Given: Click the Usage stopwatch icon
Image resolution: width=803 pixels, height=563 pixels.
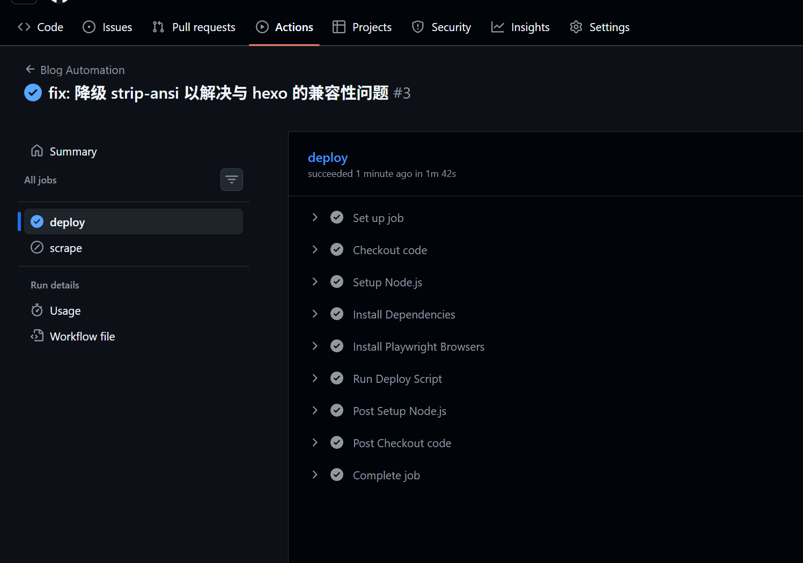Looking at the screenshot, I should pyautogui.click(x=37, y=310).
